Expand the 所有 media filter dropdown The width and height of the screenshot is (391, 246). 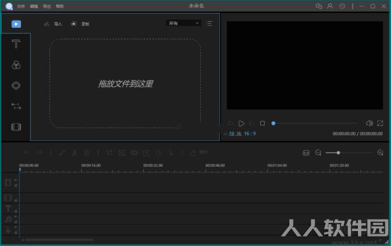click(183, 23)
